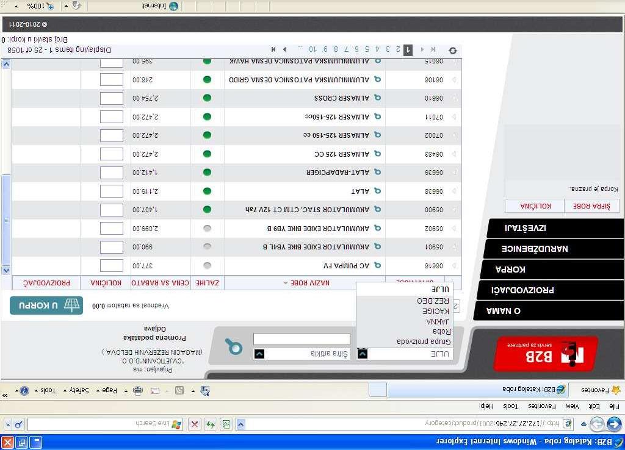Image resolution: width=625 pixels, height=450 pixels.
Task: Click the grid refresh icon in pager
Action: (453, 51)
